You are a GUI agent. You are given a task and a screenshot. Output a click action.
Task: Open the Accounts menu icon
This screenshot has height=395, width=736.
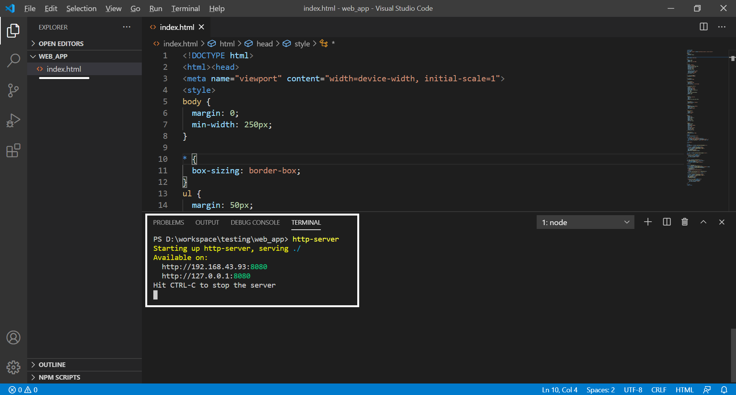click(x=13, y=337)
